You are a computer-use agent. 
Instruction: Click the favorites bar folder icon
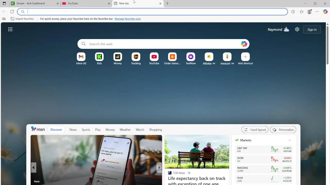(x=4, y=19)
